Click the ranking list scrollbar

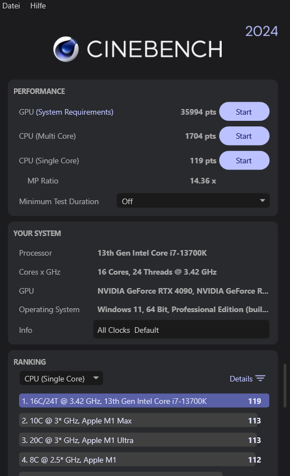pyautogui.click(x=285, y=385)
